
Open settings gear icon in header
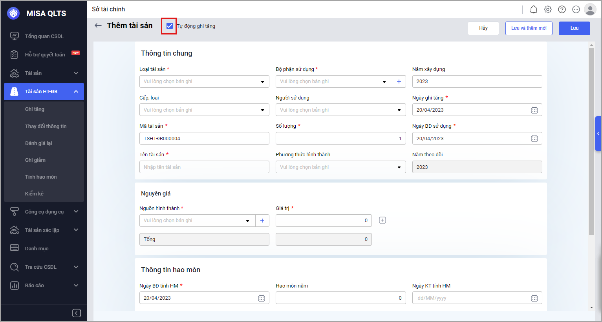(x=547, y=9)
